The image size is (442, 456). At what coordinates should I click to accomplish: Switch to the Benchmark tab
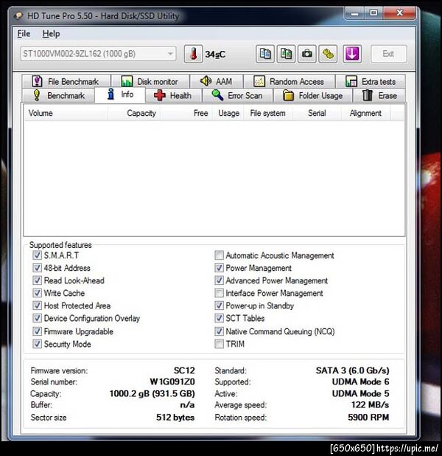click(x=58, y=95)
